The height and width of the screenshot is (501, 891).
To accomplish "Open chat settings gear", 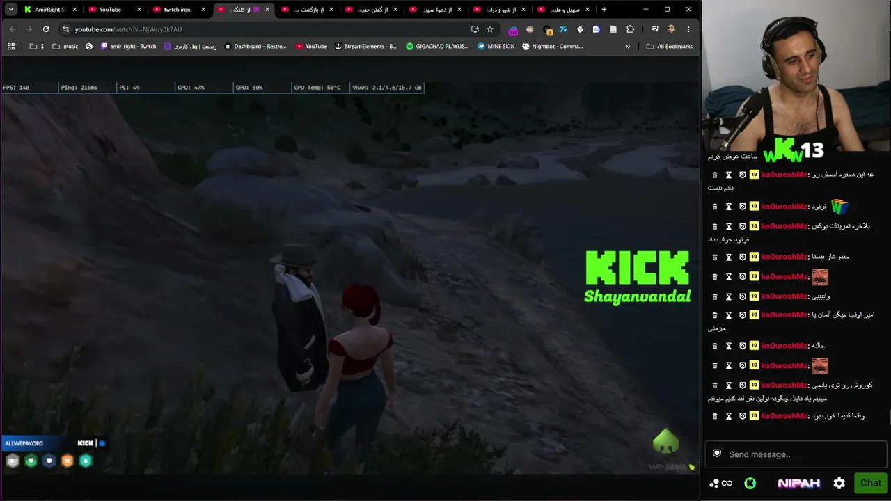I will click(x=839, y=483).
